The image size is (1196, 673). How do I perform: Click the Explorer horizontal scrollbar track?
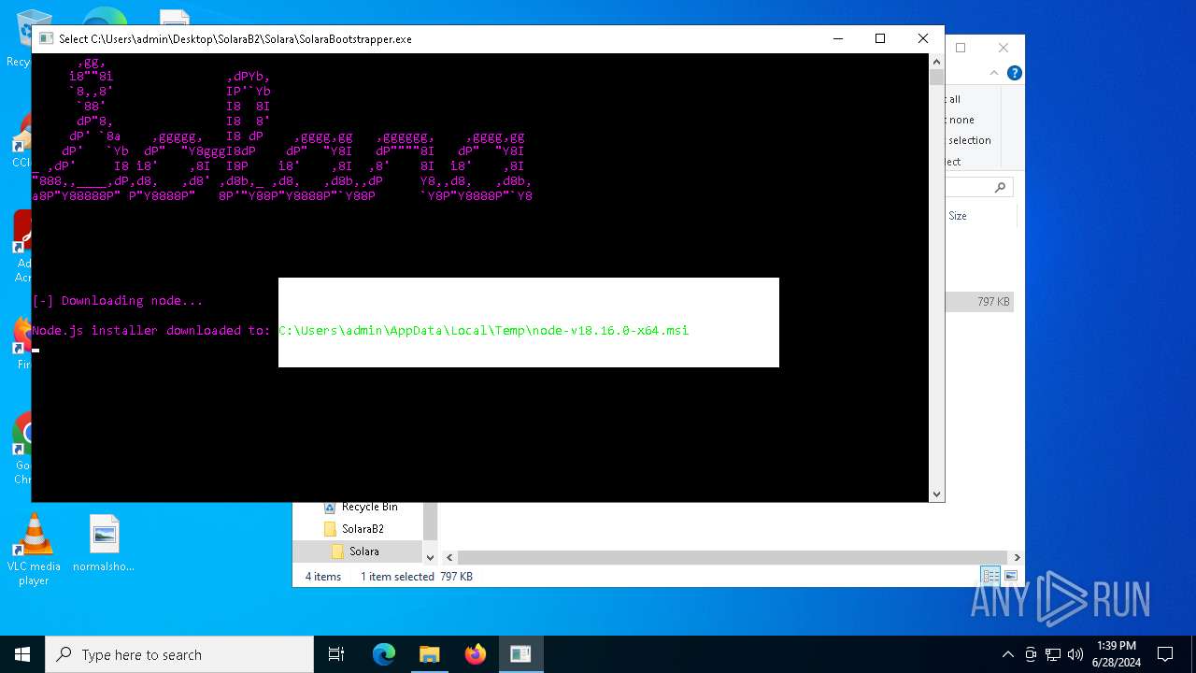click(733, 557)
